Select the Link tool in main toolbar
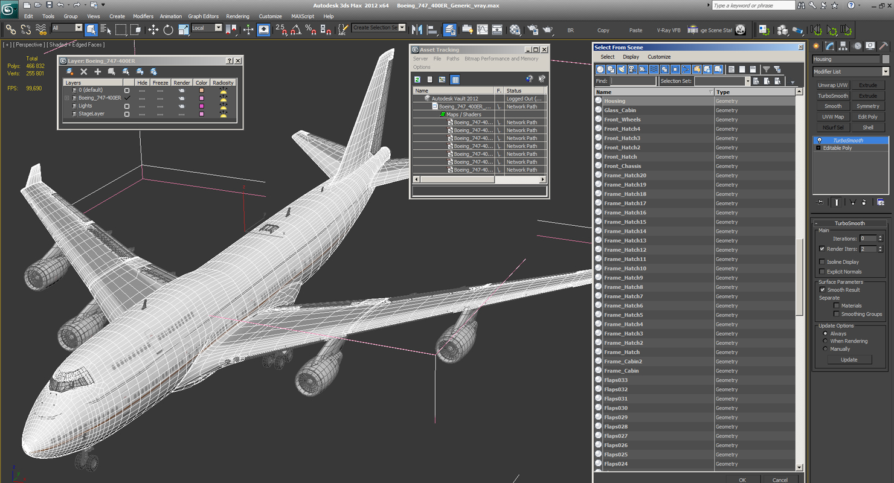This screenshot has height=483, width=894. coord(11,30)
